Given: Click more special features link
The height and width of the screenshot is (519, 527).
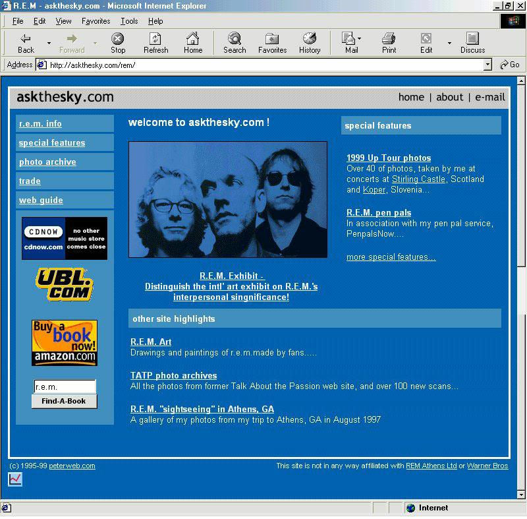Looking at the screenshot, I should pos(391,257).
